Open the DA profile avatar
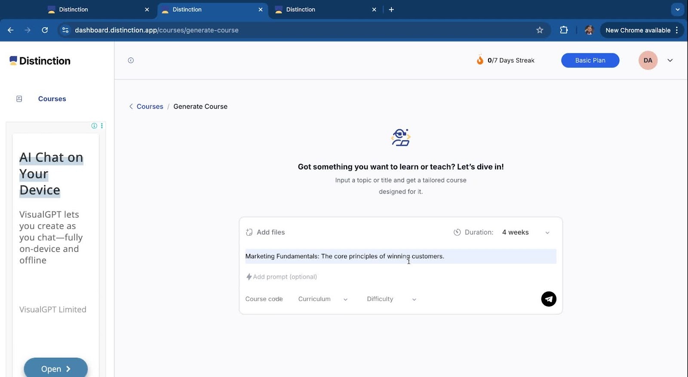Image resolution: width=688 pixels, height=377 pixels. pos(648,61)
